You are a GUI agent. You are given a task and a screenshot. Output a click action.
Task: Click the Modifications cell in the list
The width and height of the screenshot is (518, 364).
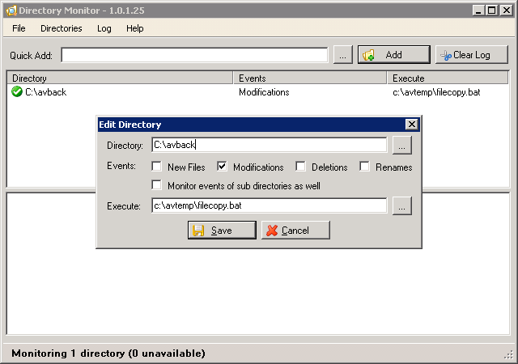(x=264, y=92)
